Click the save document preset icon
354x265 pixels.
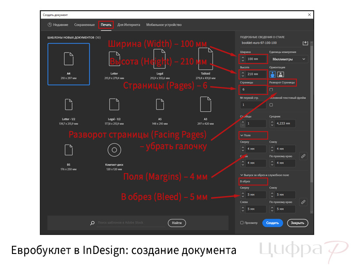point(305,42)
